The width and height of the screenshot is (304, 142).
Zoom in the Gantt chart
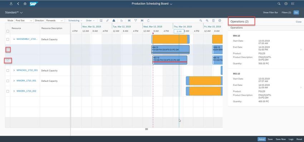[x=207, y=20]
